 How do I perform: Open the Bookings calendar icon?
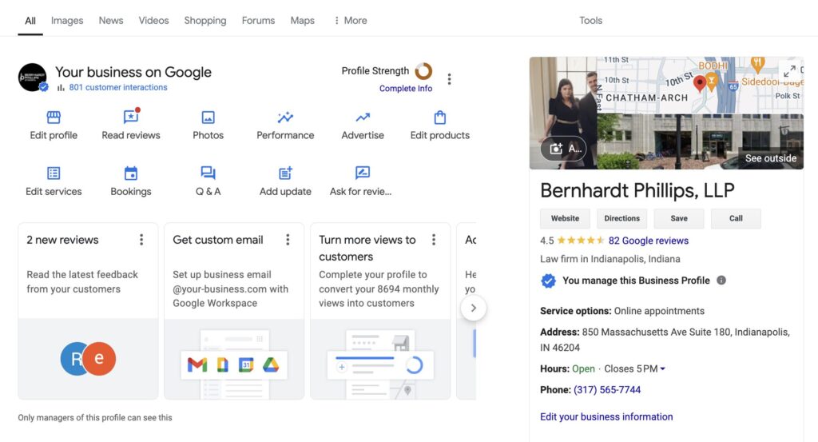(131, 173)
